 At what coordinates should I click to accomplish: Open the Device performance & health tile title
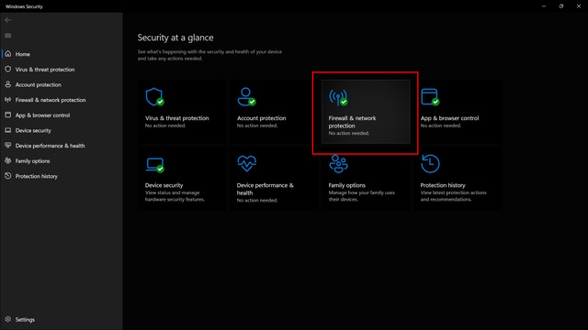point(266,189)
